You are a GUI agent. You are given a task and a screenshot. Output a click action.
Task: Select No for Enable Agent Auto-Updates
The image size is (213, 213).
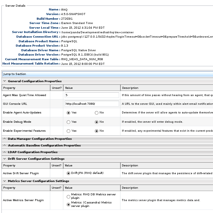click(x=97, y=113)
